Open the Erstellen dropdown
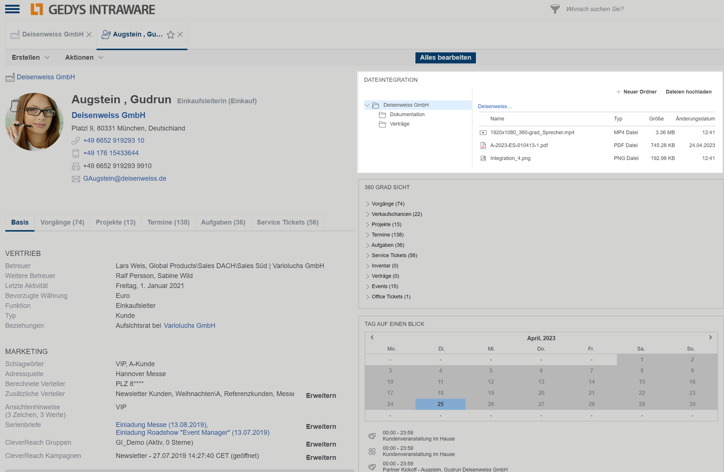The width and height of the screenshot is (724, 472). pyautogui.click(x=31, y=58)
